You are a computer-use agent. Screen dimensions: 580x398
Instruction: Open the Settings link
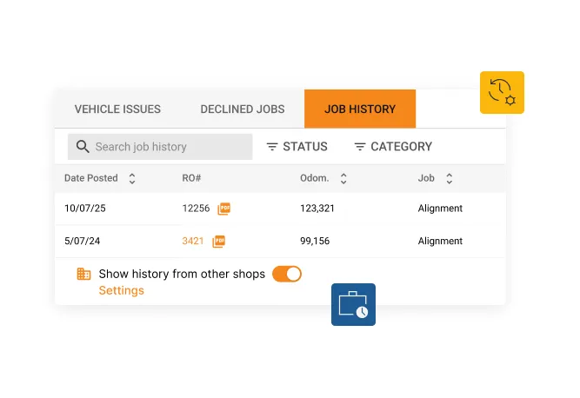coord(122,290)
